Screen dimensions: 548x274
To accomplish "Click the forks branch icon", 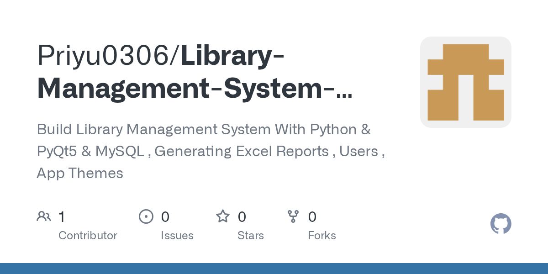I will point(293,216).
